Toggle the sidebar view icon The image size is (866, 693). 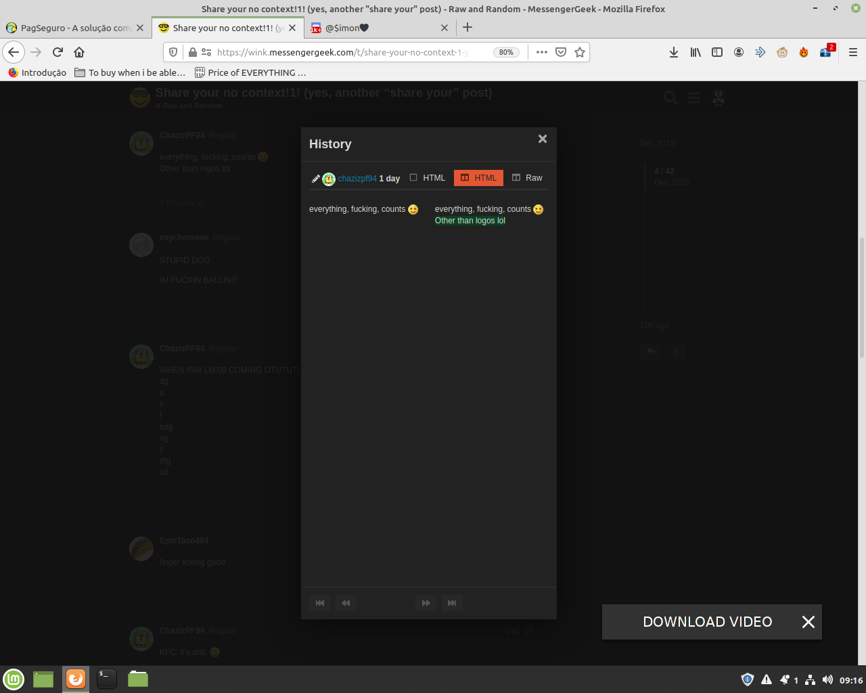[717, 52]
